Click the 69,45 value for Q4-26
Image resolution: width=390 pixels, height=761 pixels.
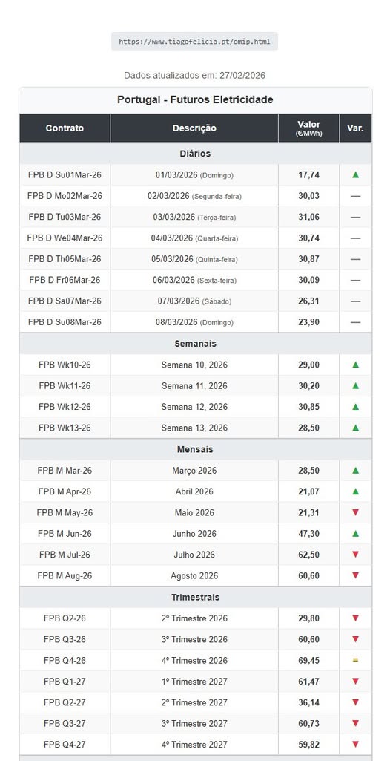(309, 660)
